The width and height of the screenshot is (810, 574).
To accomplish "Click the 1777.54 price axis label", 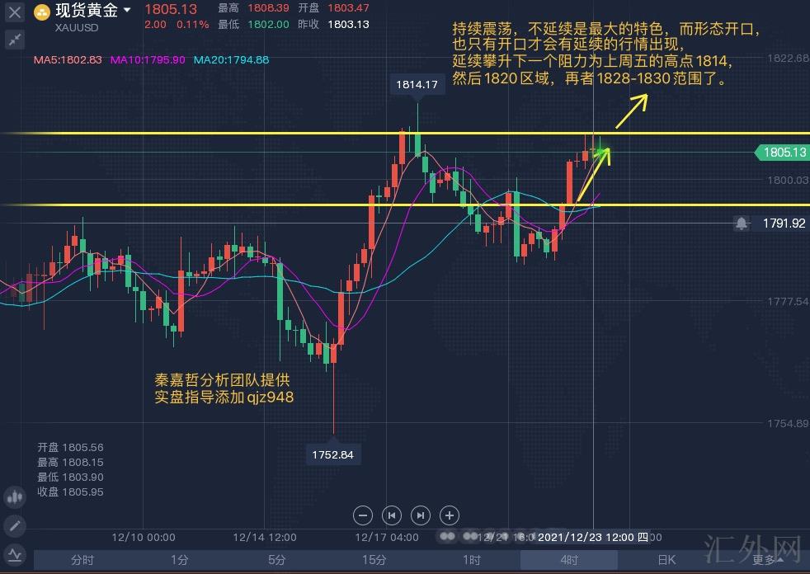I will pyautogui.click(x=788, y=301).
